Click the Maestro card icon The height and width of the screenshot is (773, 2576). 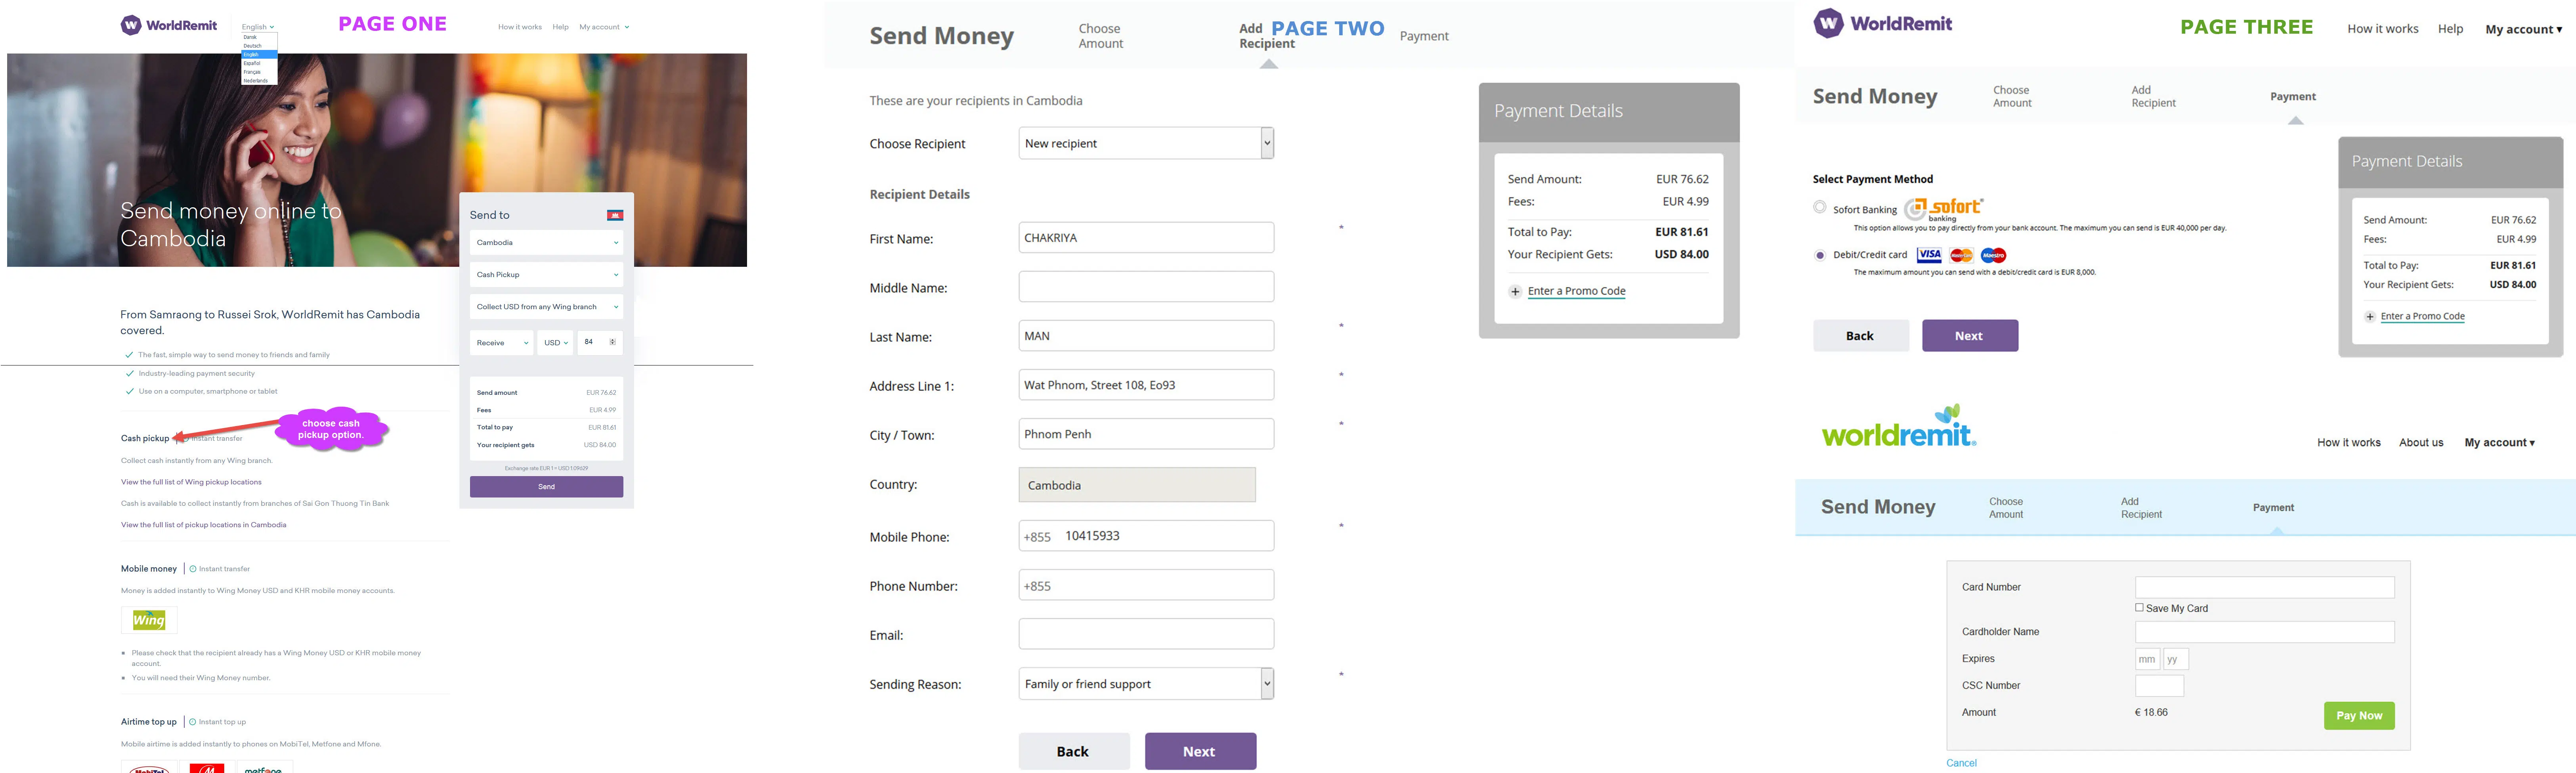point(1993,255)
